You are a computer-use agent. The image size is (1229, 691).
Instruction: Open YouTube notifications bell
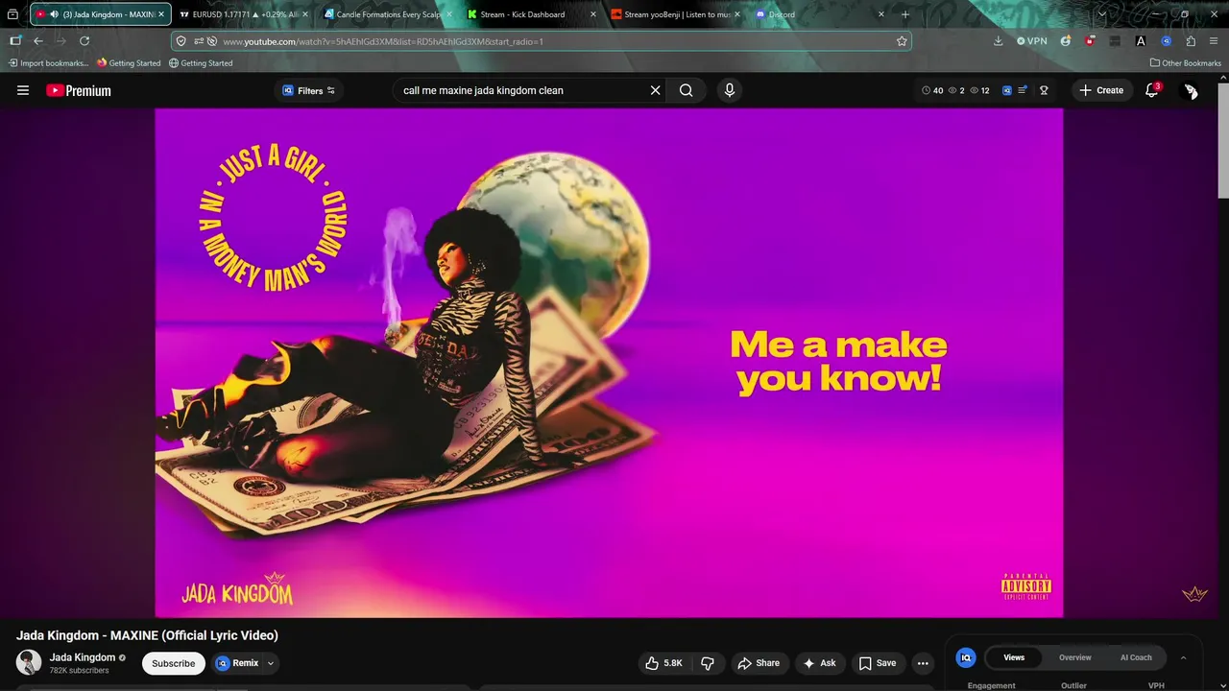pyautogui.click(x=1152, y=90)
